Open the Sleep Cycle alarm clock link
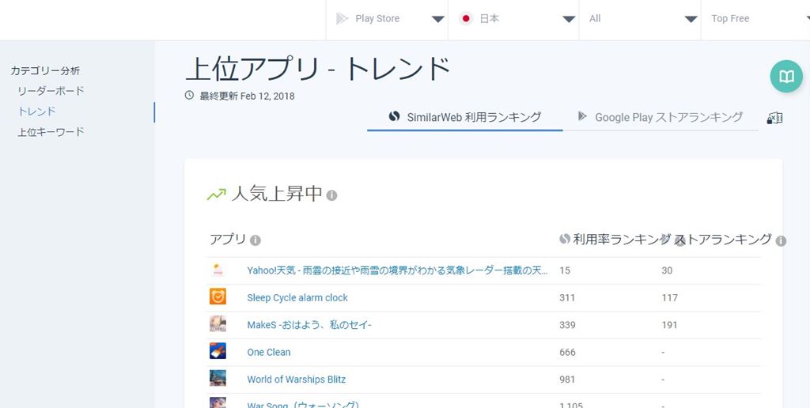Image resolution: width=810 pixels, height=408 pixels. 297,298
